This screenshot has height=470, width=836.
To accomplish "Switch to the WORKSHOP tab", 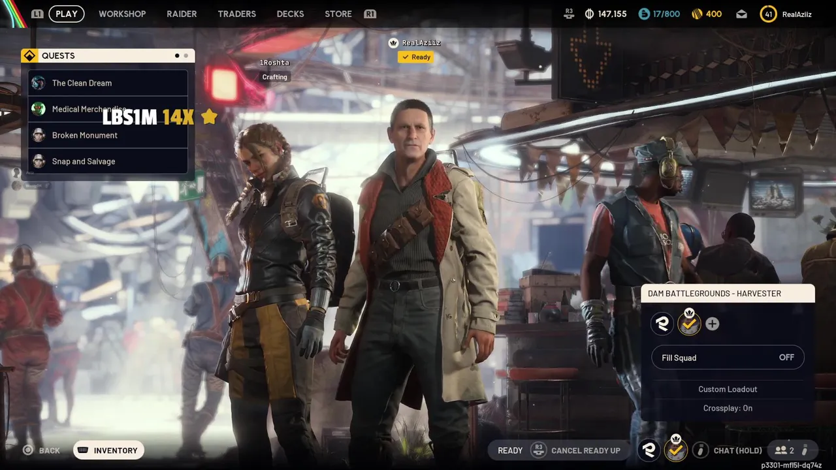I will pos(122,14).
